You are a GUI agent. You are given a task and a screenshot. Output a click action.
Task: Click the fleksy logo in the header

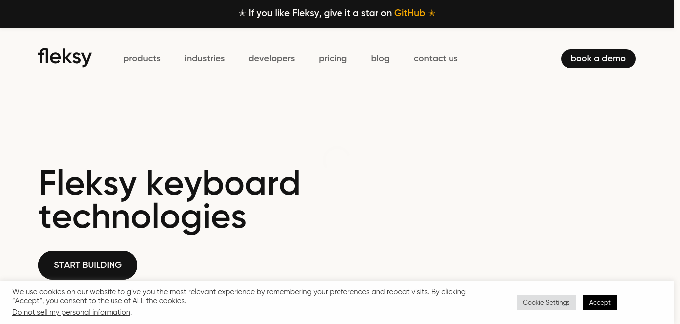65,57
